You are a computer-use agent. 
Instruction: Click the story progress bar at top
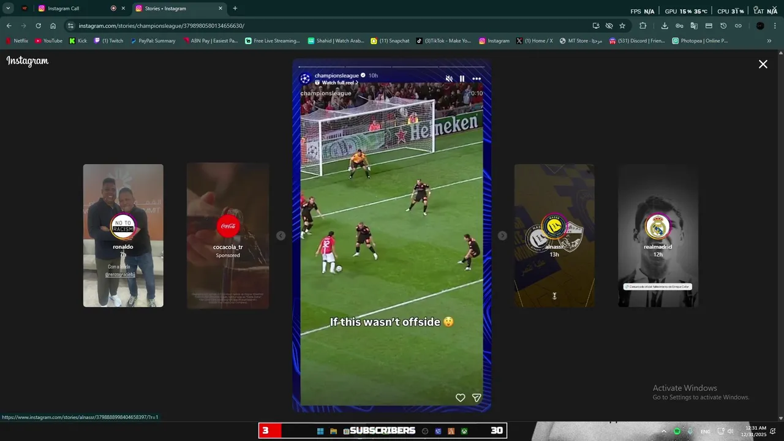(391, 66)
